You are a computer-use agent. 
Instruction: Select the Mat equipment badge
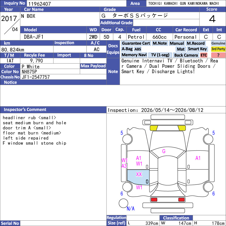[x=181, y=49]
